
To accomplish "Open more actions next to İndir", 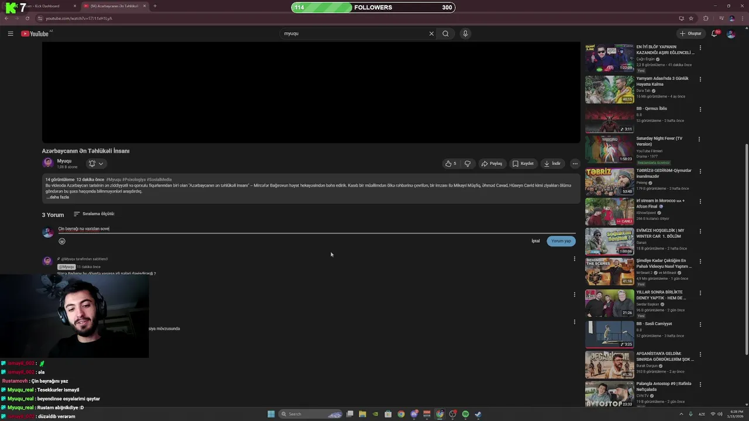I will (575, 164).
